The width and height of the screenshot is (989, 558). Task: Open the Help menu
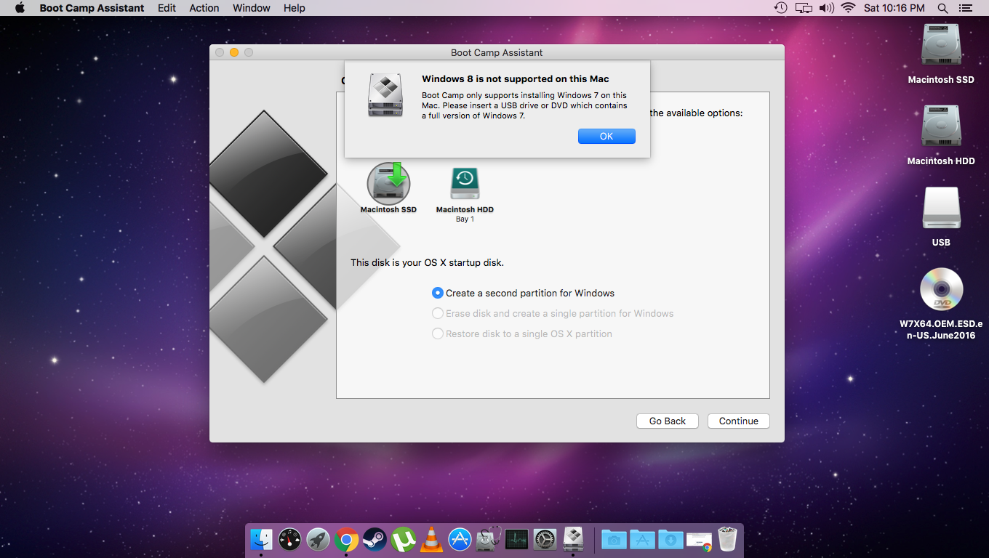pyautogui.click(x=295, y=8)
